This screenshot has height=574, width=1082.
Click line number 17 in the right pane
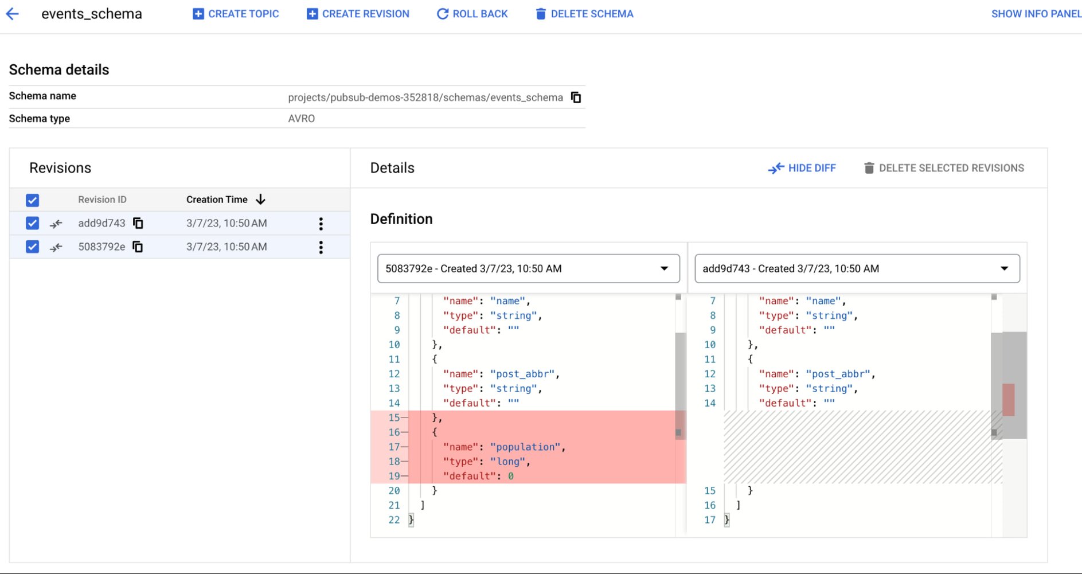(x=710, y=520)
